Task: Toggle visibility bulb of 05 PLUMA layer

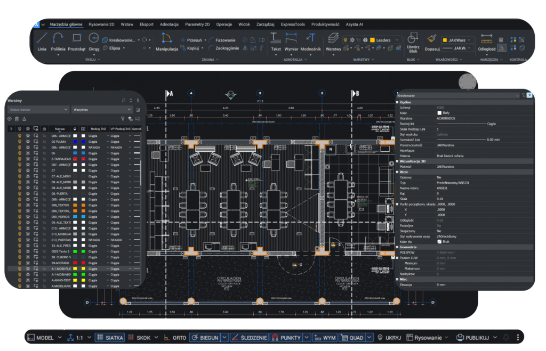Action: pyautogui.click(x=20, y=143)
